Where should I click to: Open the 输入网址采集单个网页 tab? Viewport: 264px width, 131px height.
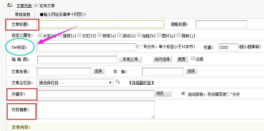(x=63, y=14)
